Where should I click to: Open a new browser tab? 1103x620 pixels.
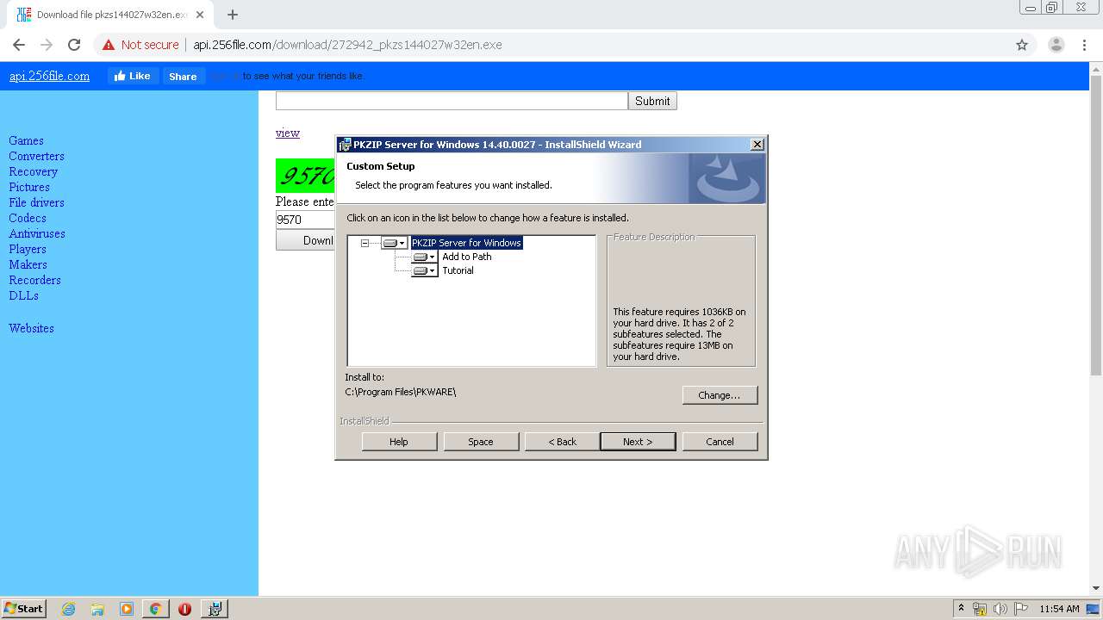232,15
